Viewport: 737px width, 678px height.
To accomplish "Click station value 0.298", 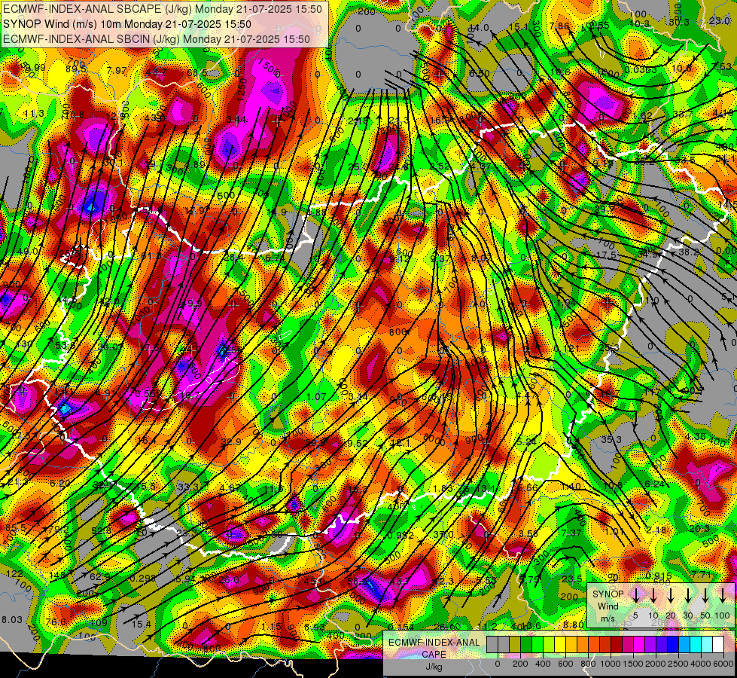I will [143, 578].
